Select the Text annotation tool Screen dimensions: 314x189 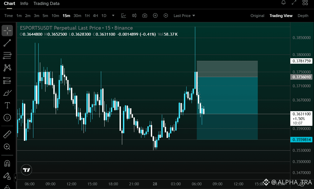pos(7,105)
